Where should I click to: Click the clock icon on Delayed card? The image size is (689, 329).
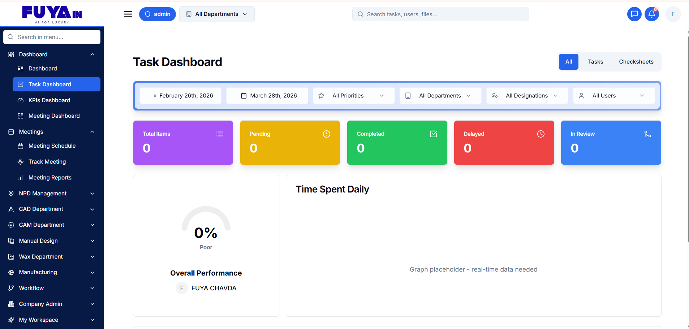pyautogui.click(x=541, y=134)
